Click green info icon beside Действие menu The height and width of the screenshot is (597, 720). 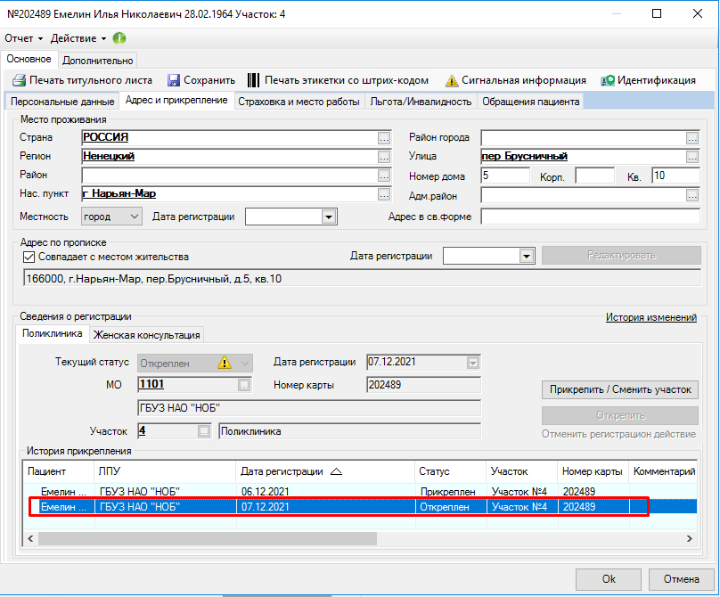tap(119, 39)
